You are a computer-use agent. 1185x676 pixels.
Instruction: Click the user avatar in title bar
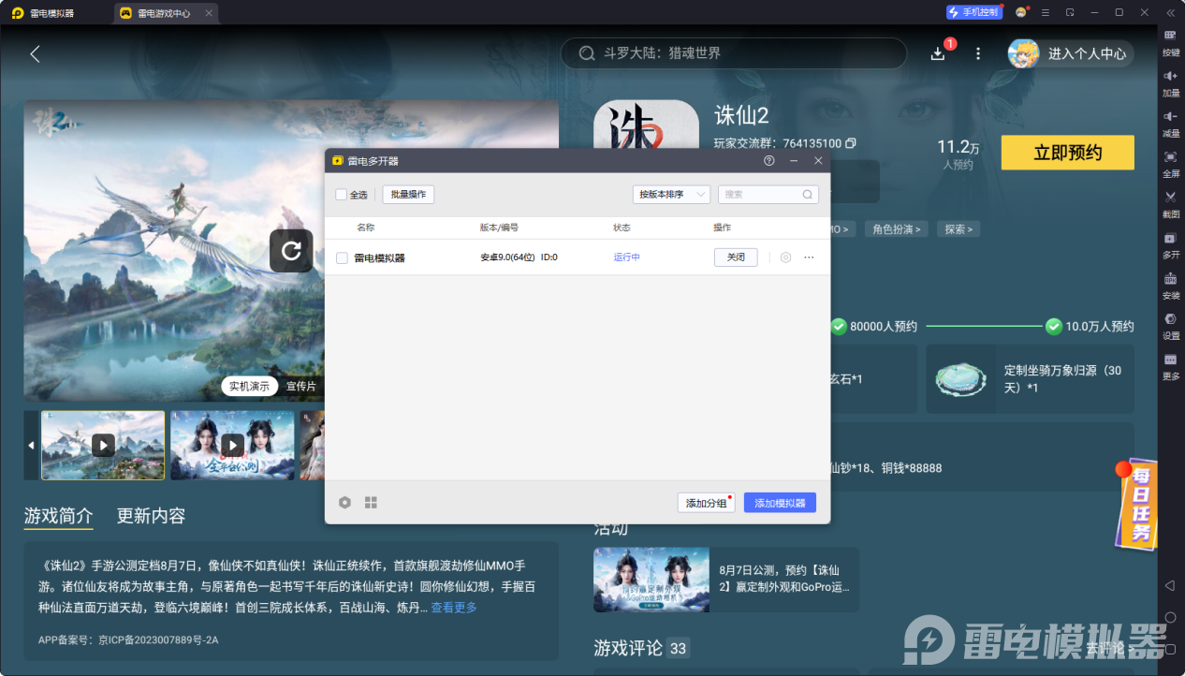pos(1021,12)
